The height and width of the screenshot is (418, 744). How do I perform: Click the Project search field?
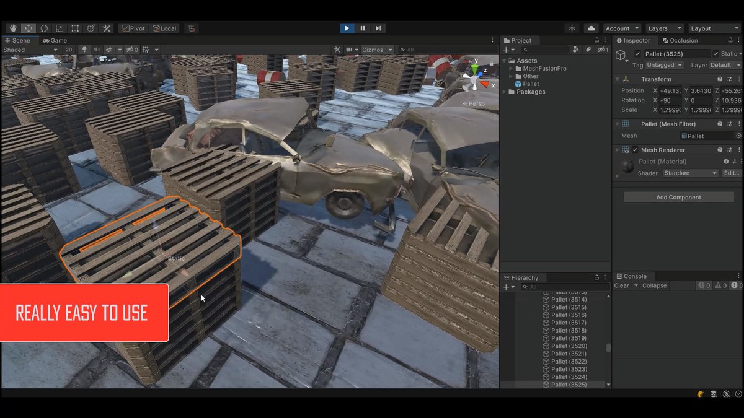coord(545,50)
